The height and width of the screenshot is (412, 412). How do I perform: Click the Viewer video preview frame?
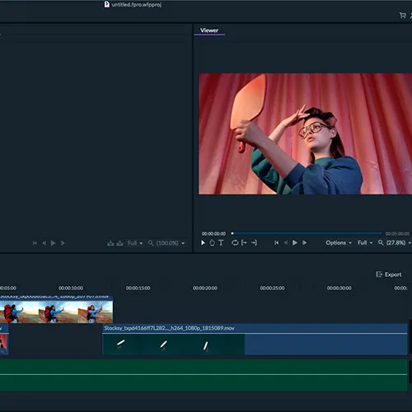pos(305,133)
